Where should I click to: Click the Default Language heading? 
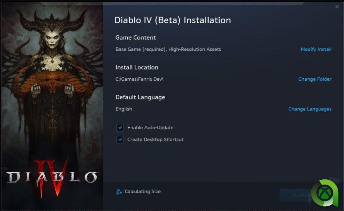[140, 97]
